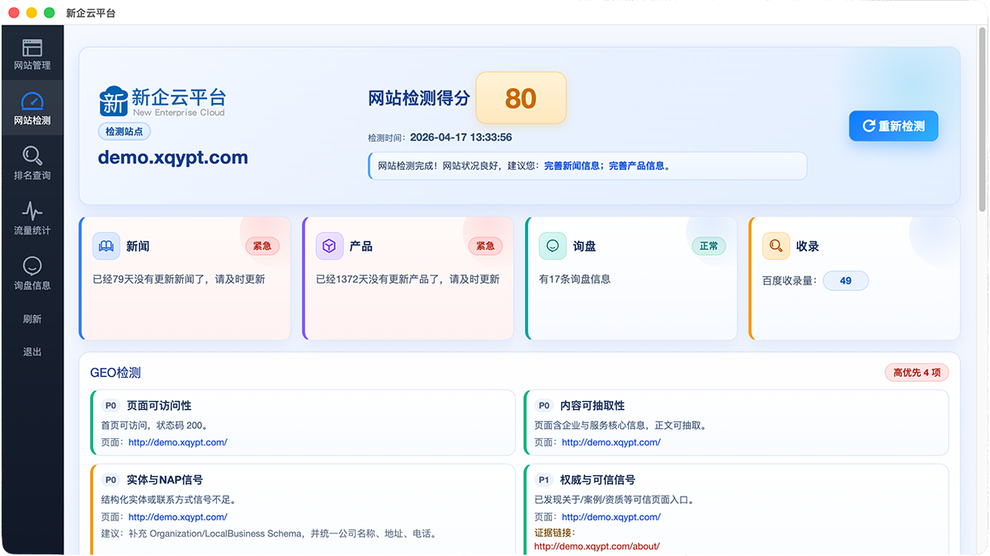The image size is (990, 556).
Task: Click the vertical scrollbar thumb
Action: pos(982,120)
